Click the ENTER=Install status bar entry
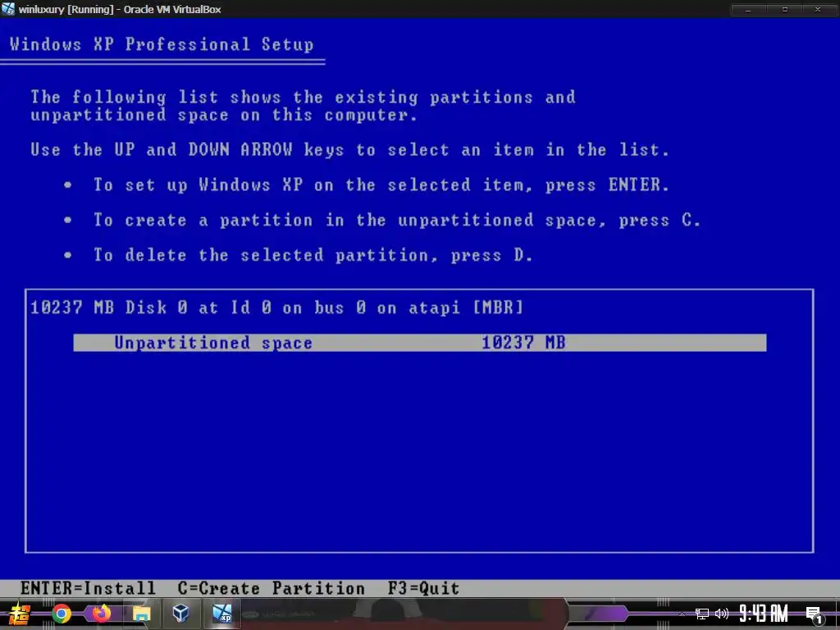 click(88, 588)
